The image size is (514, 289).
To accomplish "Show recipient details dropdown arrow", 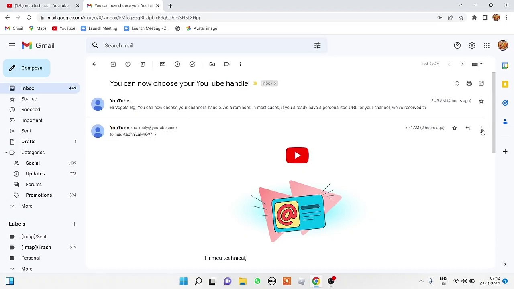I will (155, 134).
